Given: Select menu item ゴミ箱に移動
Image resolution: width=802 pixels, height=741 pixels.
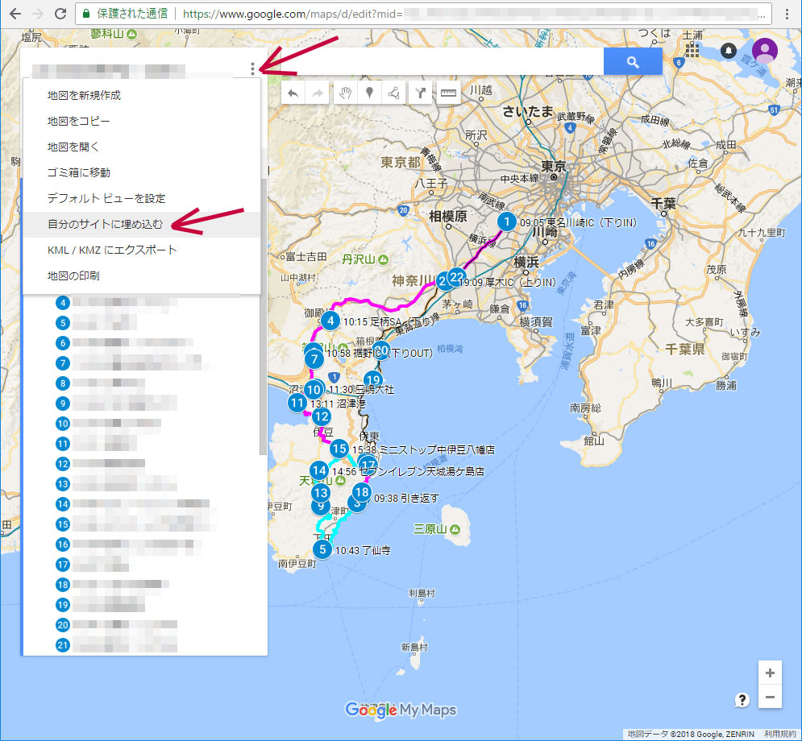Looking at the screenshot, I should pyautogui.click(x=142, y=172).
